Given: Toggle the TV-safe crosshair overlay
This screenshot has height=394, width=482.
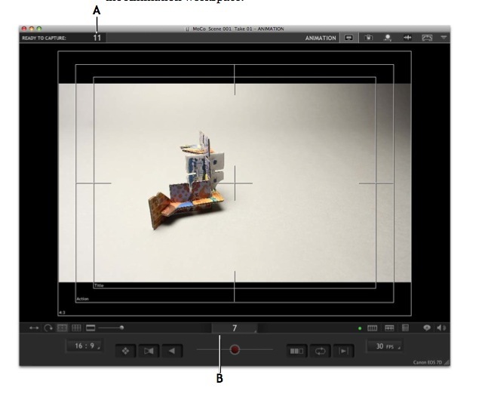Looking at the screenshot, I should 62,328.
